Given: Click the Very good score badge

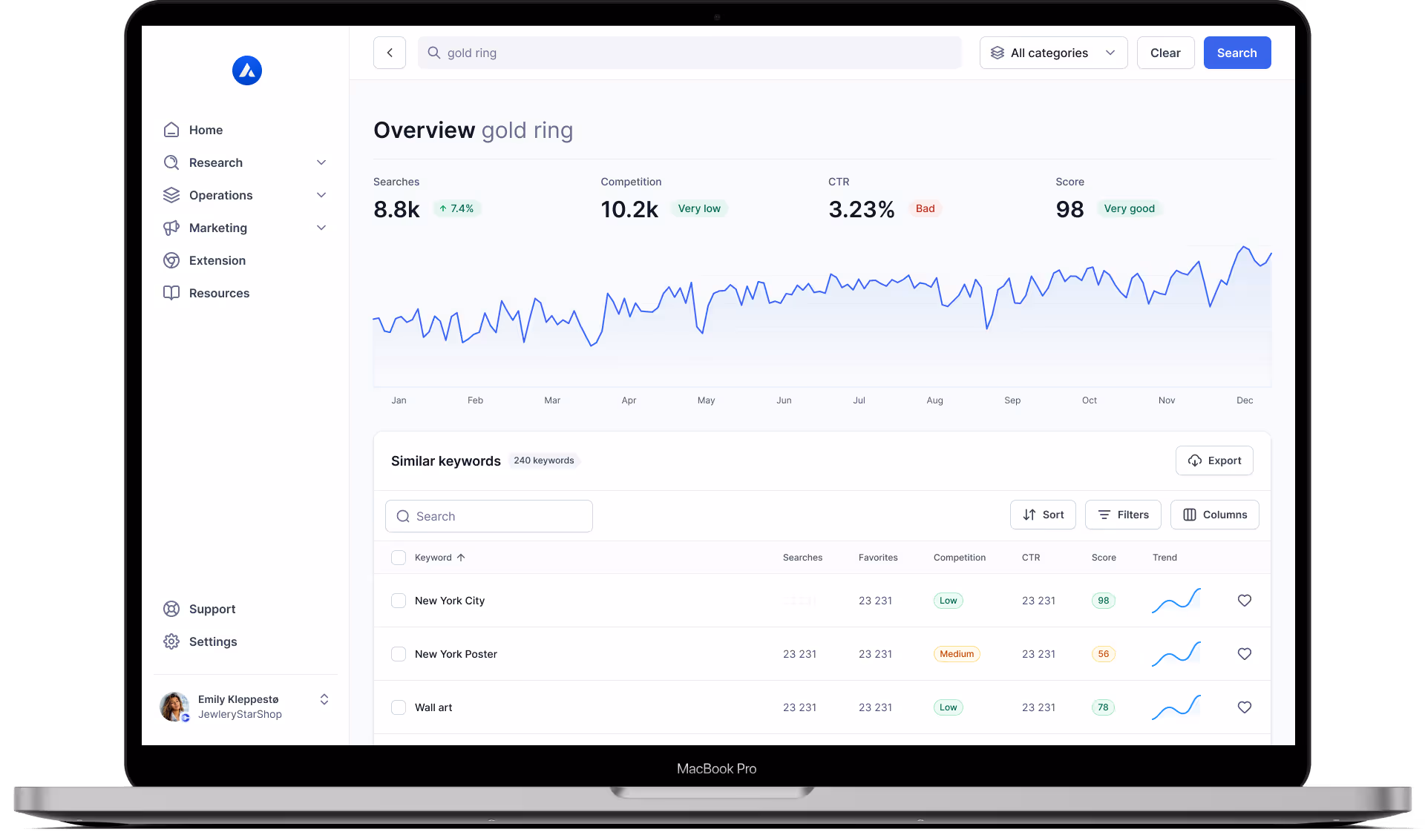Looking at the screenshot, I should click(x=1129, y=208).
